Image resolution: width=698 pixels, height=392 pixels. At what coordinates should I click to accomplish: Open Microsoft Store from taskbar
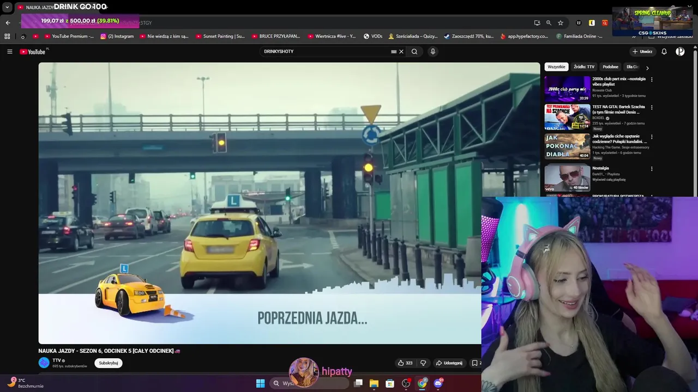tap(390, 383)
